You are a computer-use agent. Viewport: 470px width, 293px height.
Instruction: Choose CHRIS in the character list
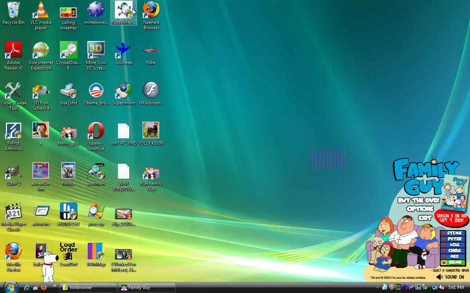[453, 251]
